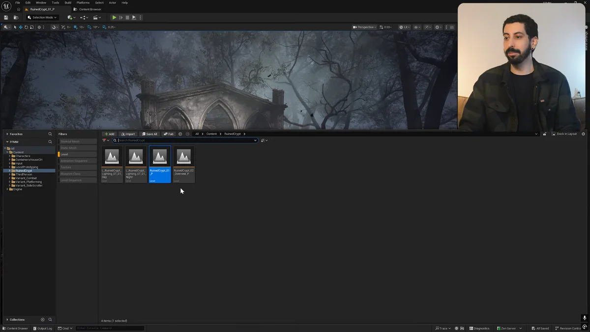Open the filter funnel icon menu
The width and height of the screenshot is (590, 332).
click(105, 140)
